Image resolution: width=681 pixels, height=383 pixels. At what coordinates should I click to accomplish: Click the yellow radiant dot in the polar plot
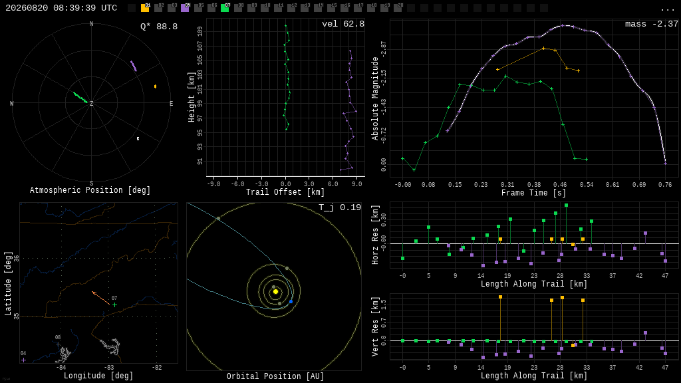coord(156,86)
